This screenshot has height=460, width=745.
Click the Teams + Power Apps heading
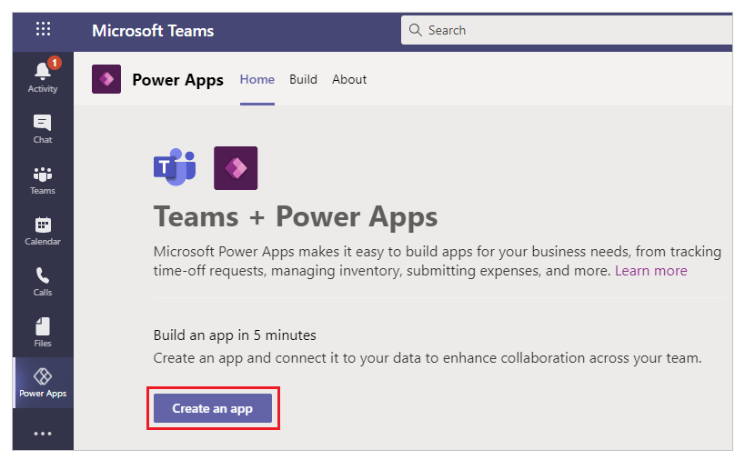pyautogui.click(x=296, y=217)
